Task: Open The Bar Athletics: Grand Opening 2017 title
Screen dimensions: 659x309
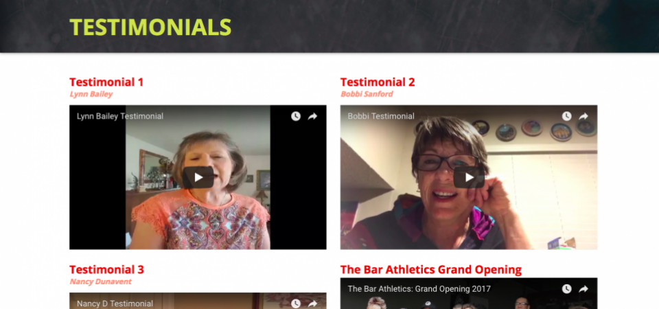Action: [419, 289]
